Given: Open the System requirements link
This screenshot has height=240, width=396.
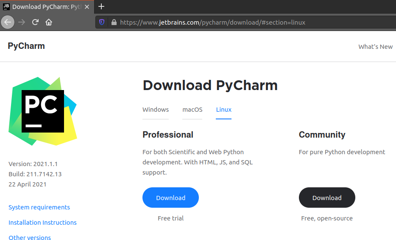Looking at the screenshot, I should (x=39, y=207).
